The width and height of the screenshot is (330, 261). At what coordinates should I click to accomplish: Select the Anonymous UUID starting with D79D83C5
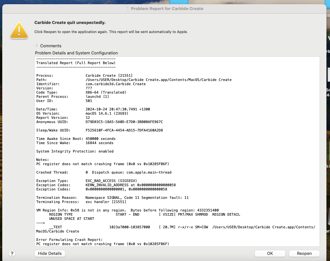(x=124, y=122)
